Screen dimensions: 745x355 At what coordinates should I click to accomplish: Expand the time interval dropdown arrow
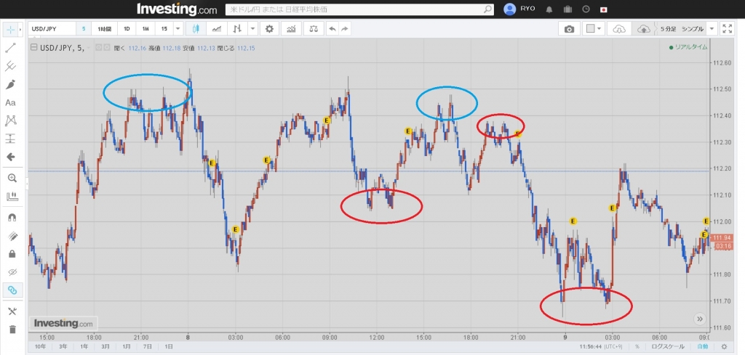178,29
